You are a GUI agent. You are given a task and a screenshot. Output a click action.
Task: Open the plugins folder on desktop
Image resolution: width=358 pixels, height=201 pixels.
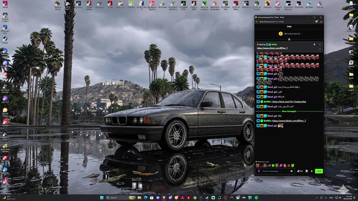351,87
